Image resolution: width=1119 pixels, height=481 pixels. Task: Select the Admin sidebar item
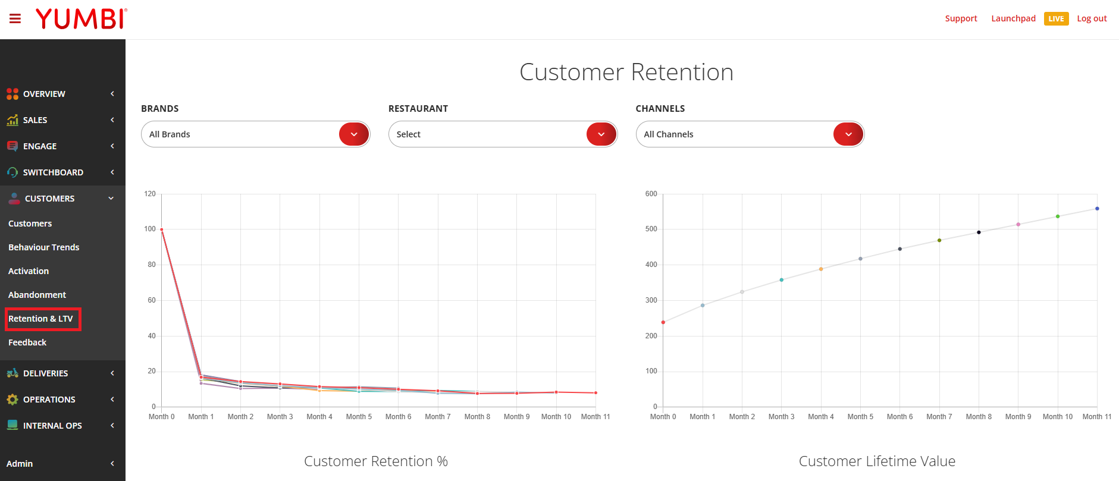click(x=20, y=464)
